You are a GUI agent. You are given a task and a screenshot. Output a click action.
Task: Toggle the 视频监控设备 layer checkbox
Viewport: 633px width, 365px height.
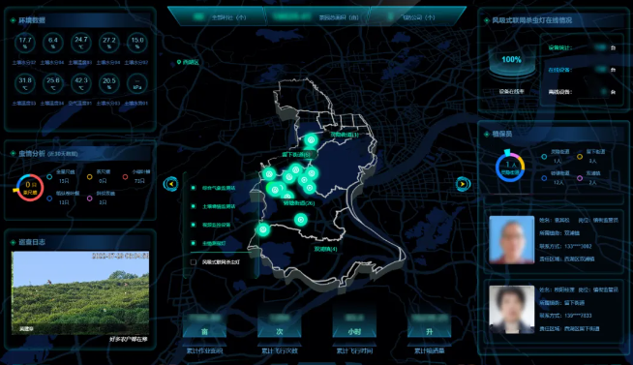(194, 225)
